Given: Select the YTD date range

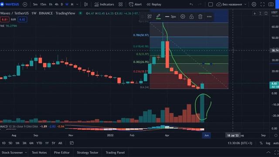Looking at the screenshot, I should coord(39,143).
